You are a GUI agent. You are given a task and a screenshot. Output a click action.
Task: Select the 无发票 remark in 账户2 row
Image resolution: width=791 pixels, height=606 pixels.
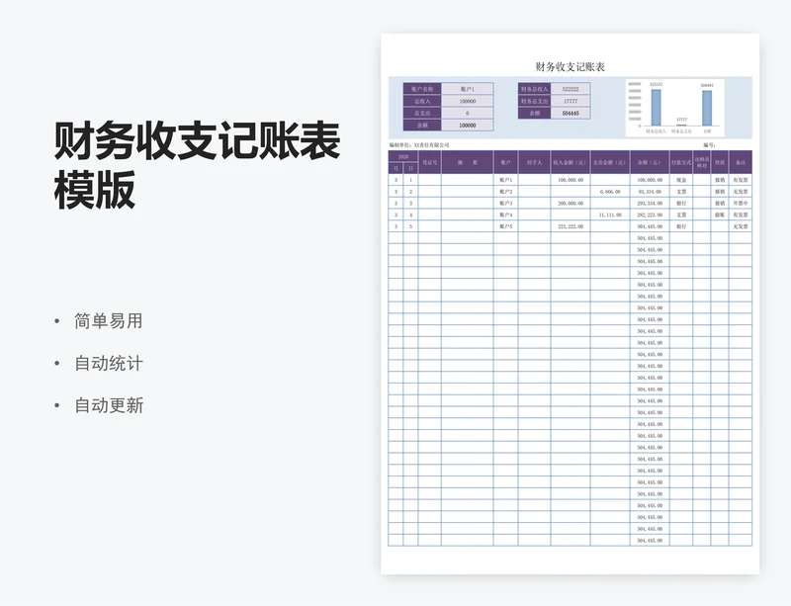(x=741, y=192)
